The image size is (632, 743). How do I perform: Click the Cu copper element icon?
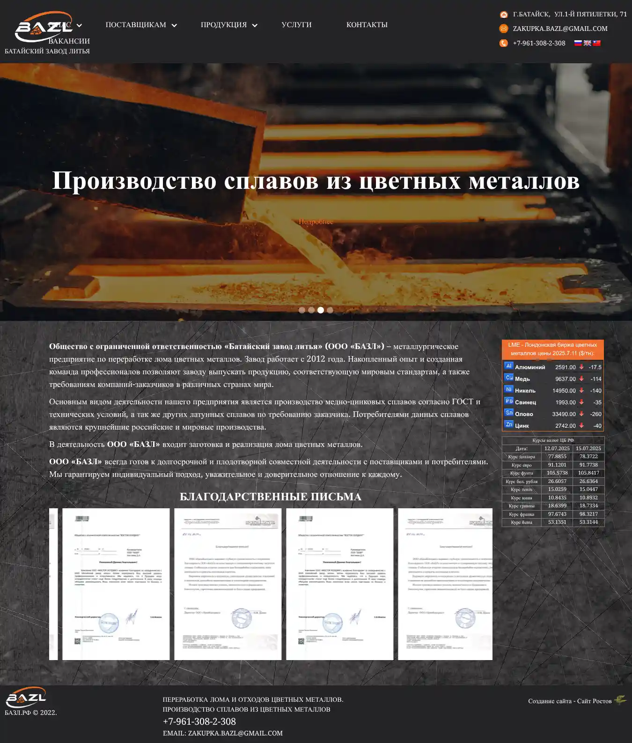(x=508, y=378)
